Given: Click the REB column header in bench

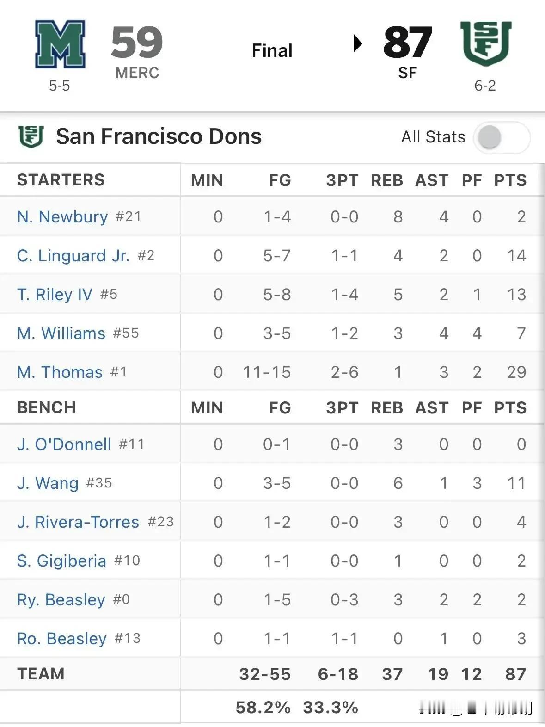Looking at the screenshot, I should [387, 407].
